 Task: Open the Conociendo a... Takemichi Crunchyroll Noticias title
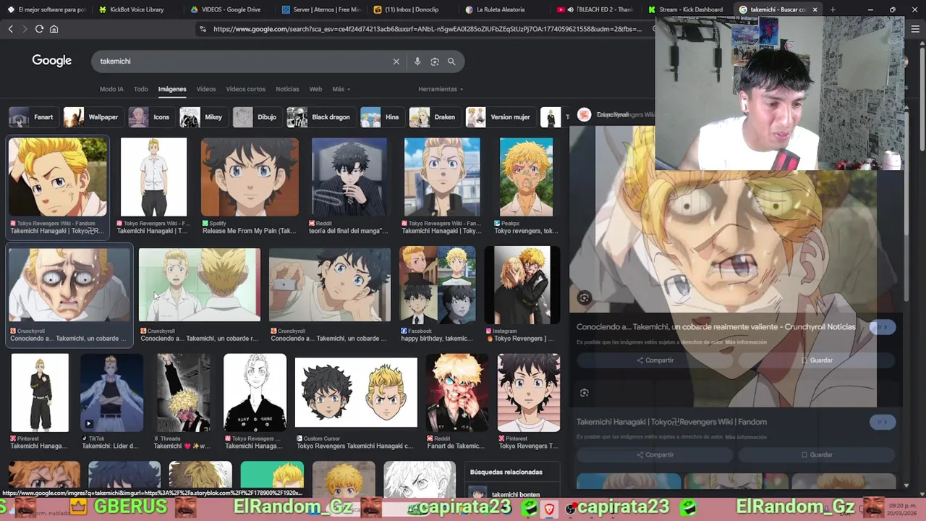pyautogui.click(x=715, y=327)
